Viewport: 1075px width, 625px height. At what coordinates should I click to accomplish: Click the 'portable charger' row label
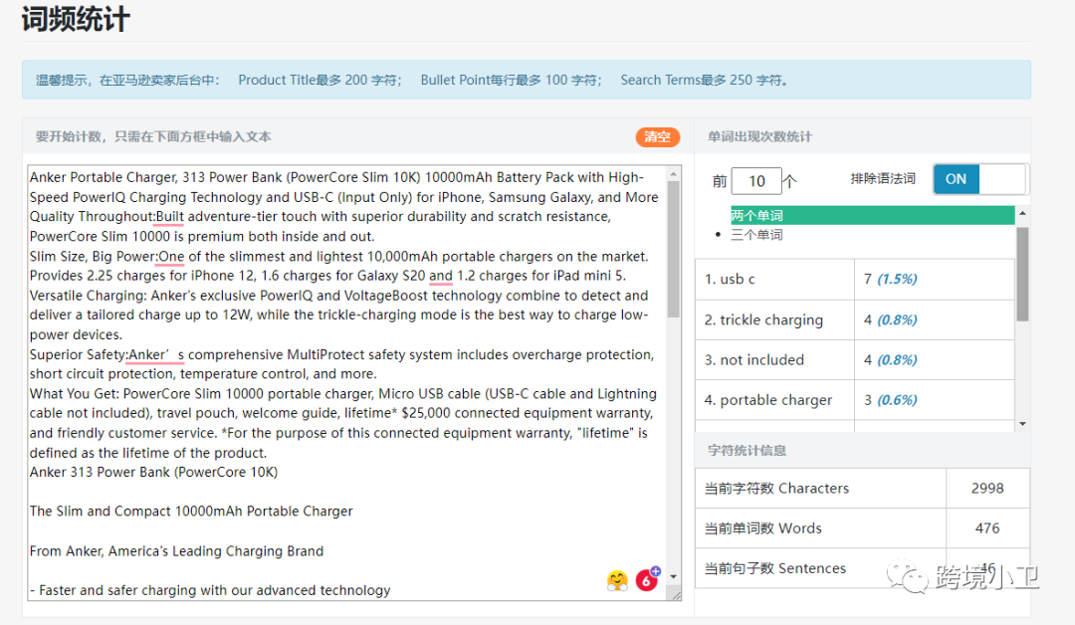click(x=767, y=400)
